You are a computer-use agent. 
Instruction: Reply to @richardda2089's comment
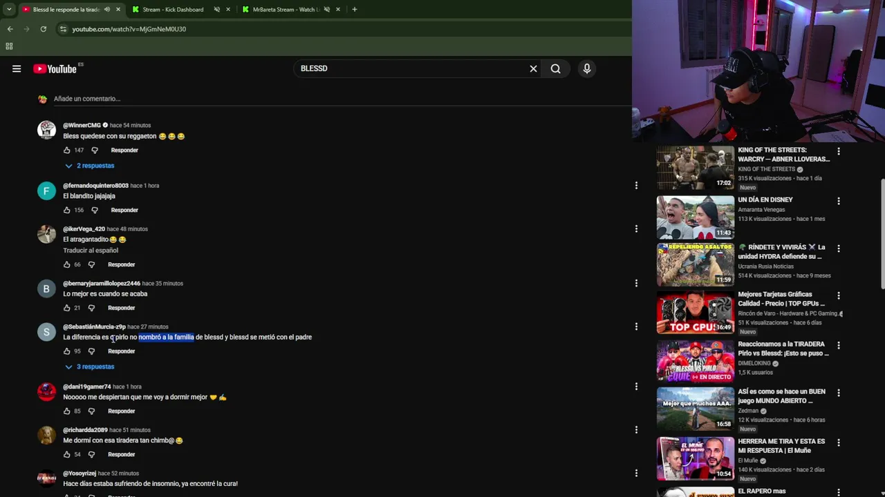click(x=121, y=454)
